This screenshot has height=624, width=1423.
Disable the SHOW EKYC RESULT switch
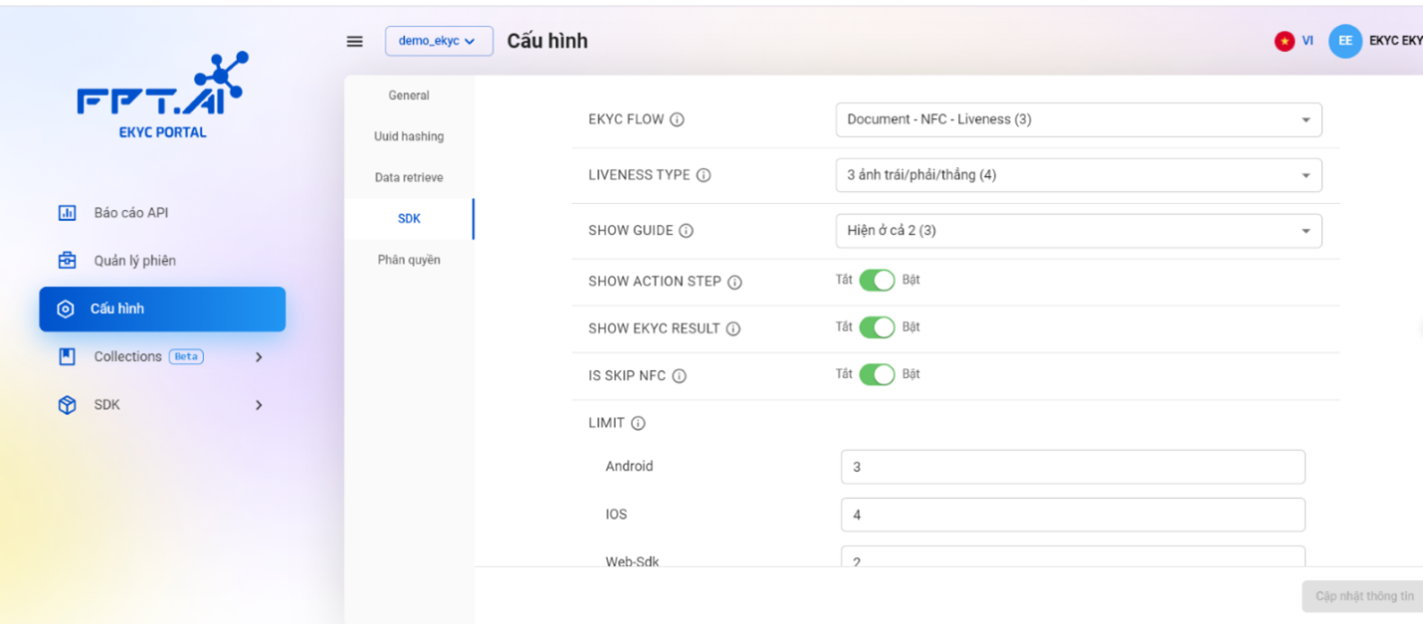pos(877,327)
